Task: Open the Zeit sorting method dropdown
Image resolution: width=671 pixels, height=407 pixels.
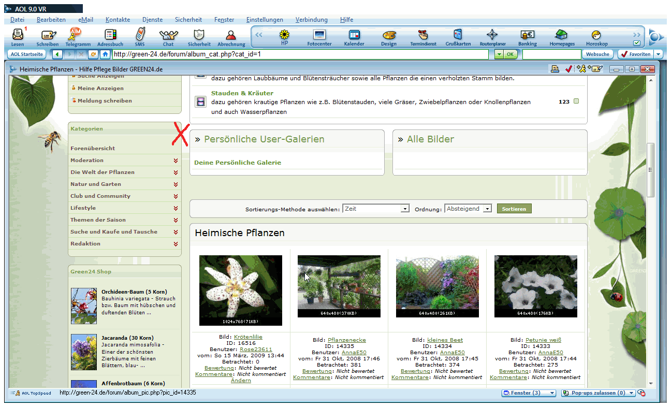Action: pos(404,209)
